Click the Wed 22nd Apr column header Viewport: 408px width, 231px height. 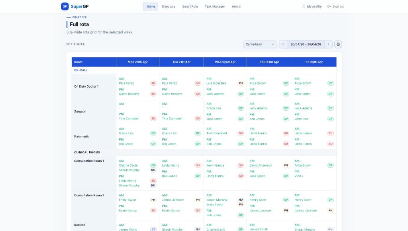pyautogui.click(x=225, y=62)
